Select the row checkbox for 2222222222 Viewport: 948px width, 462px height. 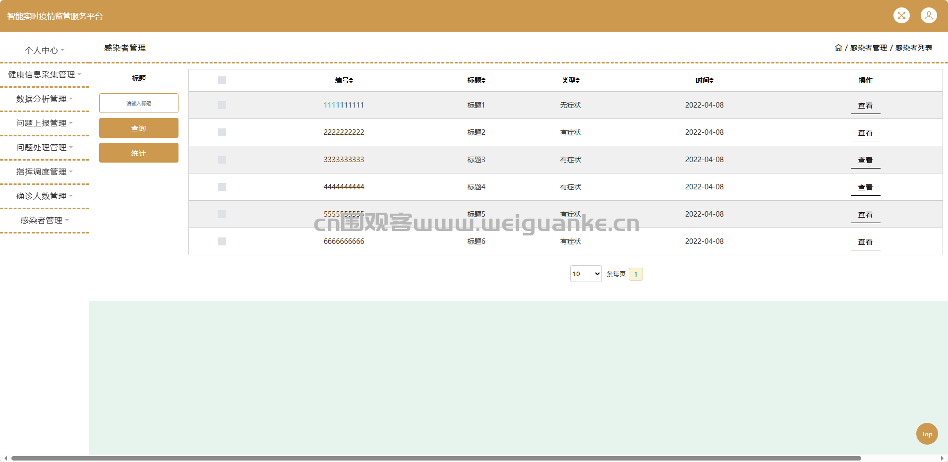[222, 132]
